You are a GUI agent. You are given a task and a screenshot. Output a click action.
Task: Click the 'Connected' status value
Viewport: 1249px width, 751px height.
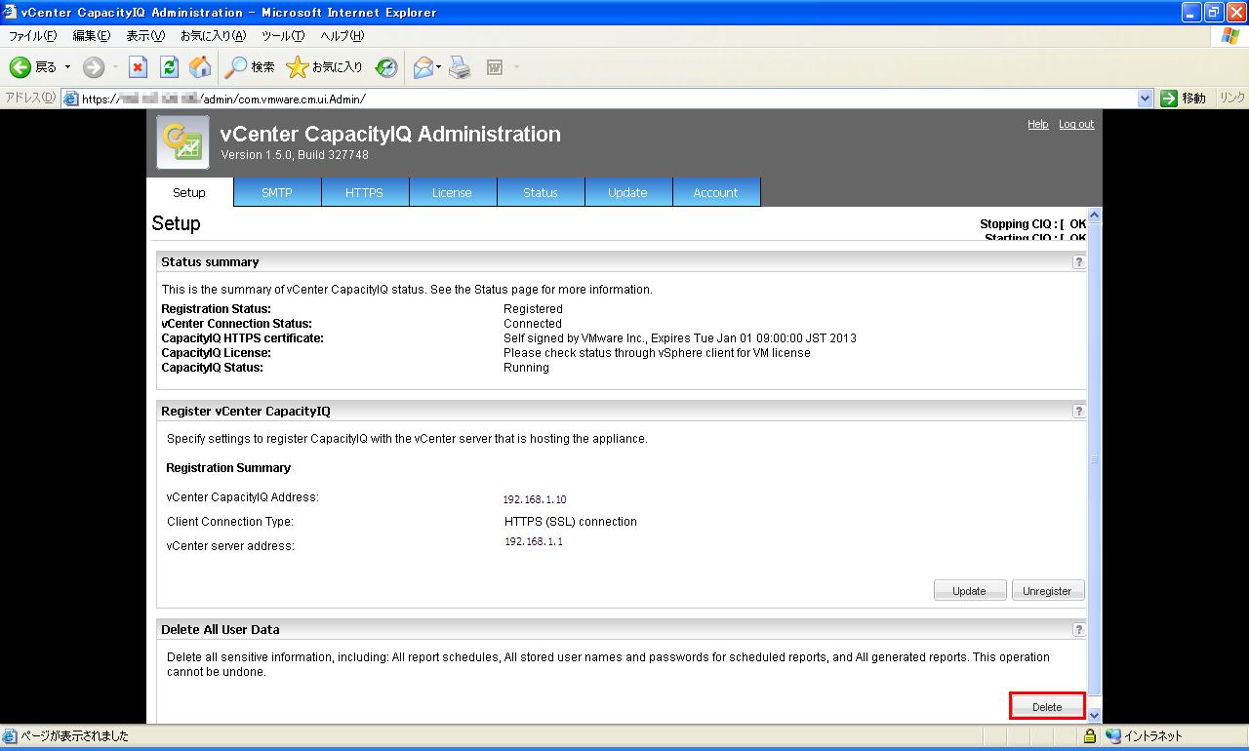pos(533,324)
